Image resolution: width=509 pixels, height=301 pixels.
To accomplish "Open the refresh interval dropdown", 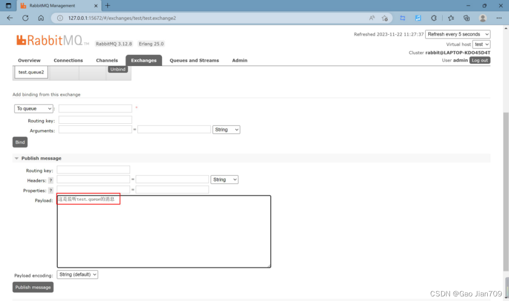I will pyautogui.click(x=458, y=34).
